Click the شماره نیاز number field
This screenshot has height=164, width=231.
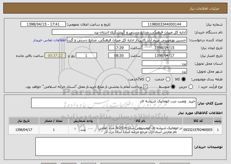pos(164,24)
